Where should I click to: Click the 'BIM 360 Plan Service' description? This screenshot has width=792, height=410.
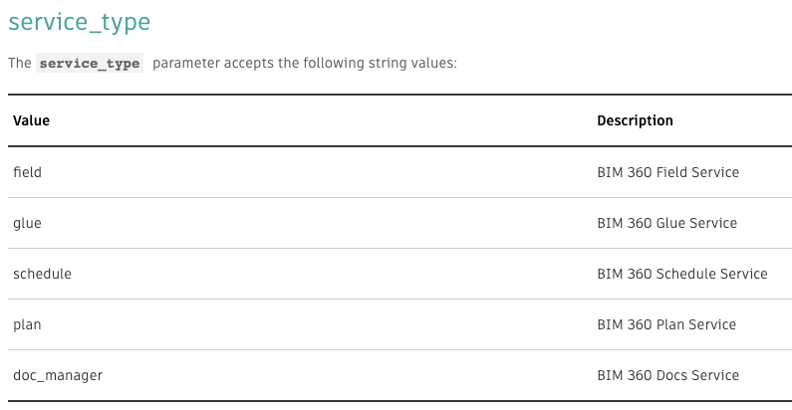pyautogui.click(x=666, y=324)
